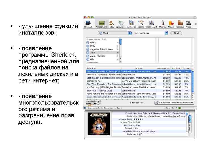Viewport: 204px width, 153px height.
Task: Select the Star Wars Episode I result row
Action: [139, 84]
